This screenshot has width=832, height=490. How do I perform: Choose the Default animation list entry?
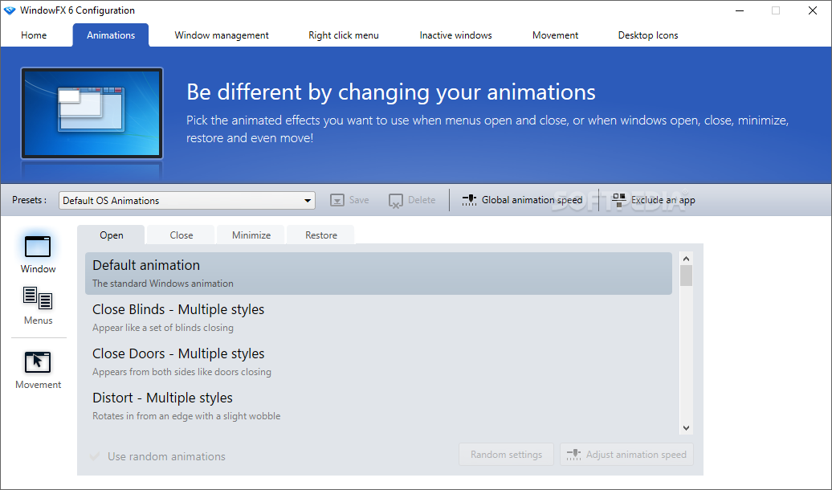(378, 273)
